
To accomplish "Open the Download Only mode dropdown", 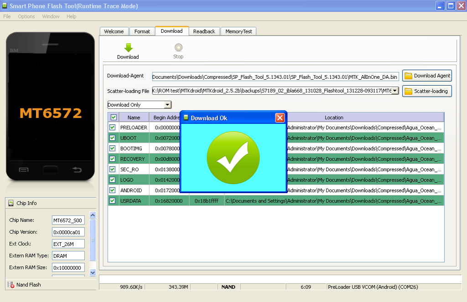I will click(168, 104).
